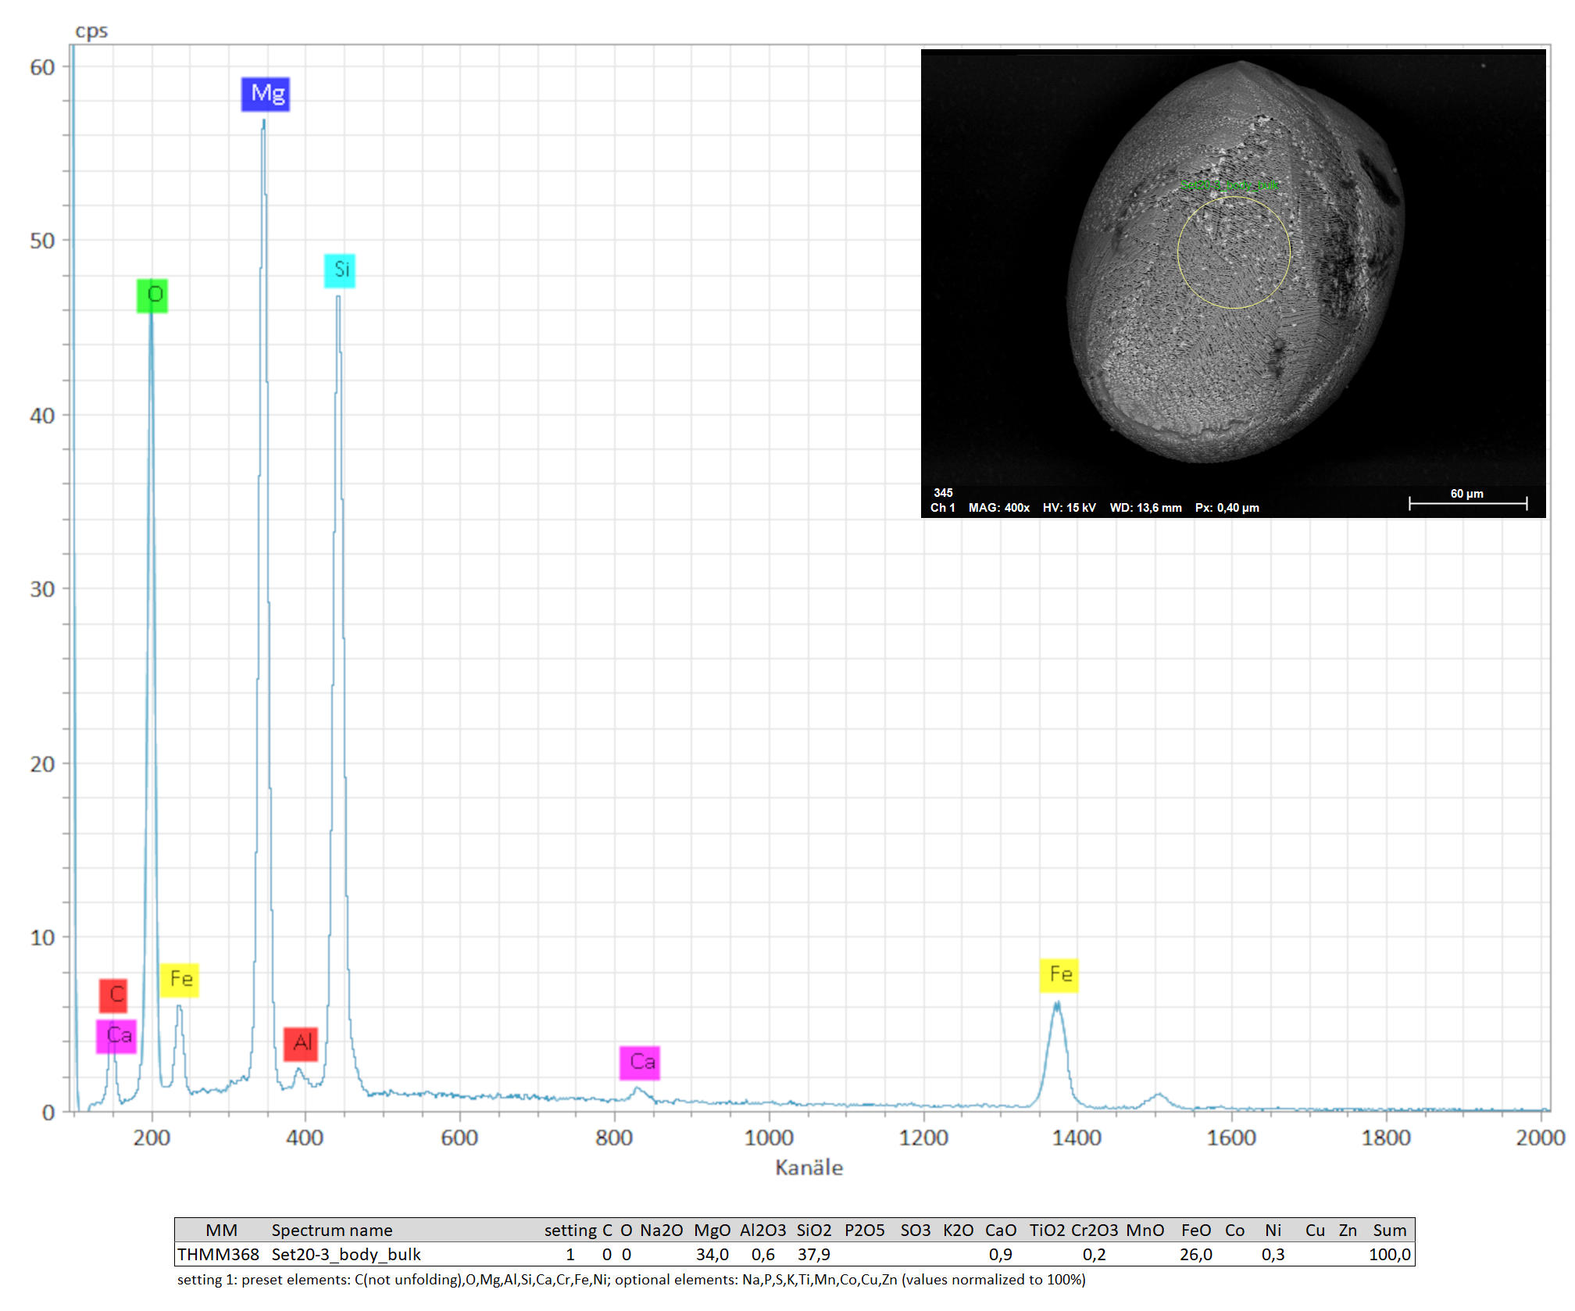Viewport: 1575px width, 1311px height.
Task: Click the yellow Fe label near 200
Action: [x=180, y=979]
